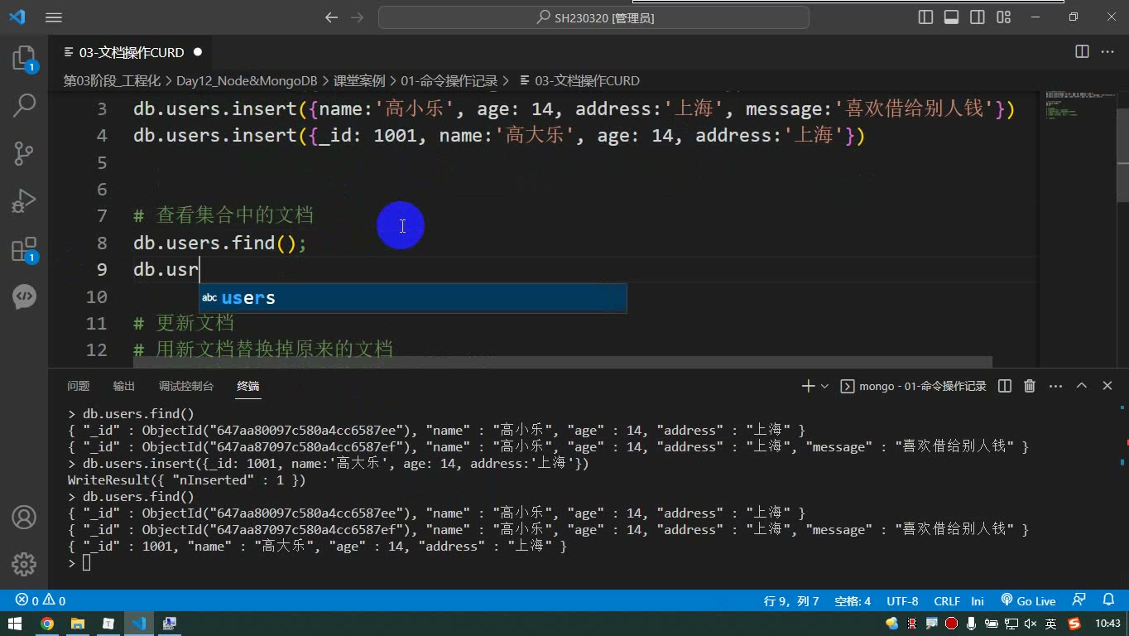The height and width of the screenshot is (636, 1129).
Task: Open terminal panel views and more actions
Action: pyautogui.click(x=1055, y=386)
